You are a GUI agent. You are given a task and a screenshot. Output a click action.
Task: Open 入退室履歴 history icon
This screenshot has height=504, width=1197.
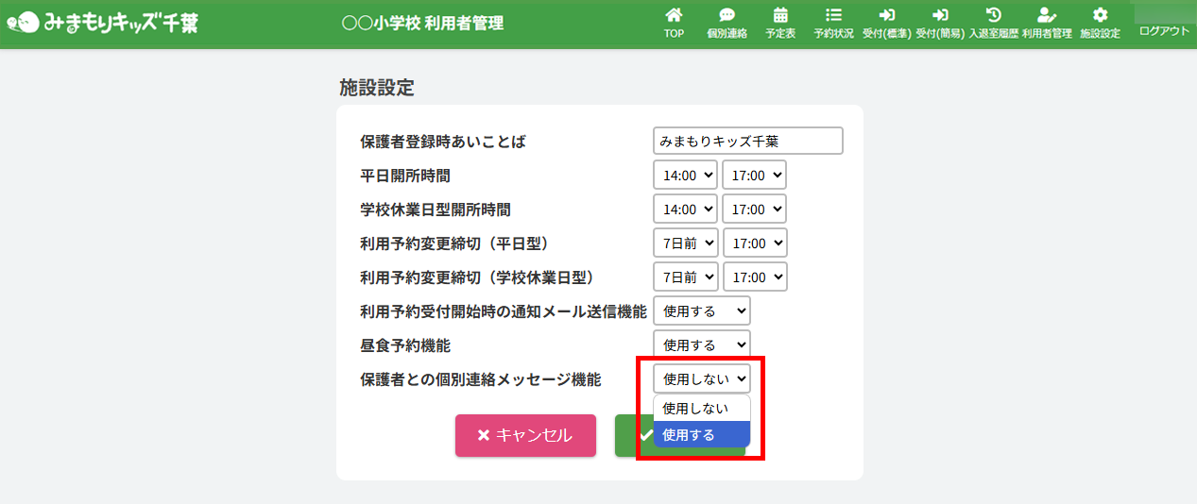[993, 16]
